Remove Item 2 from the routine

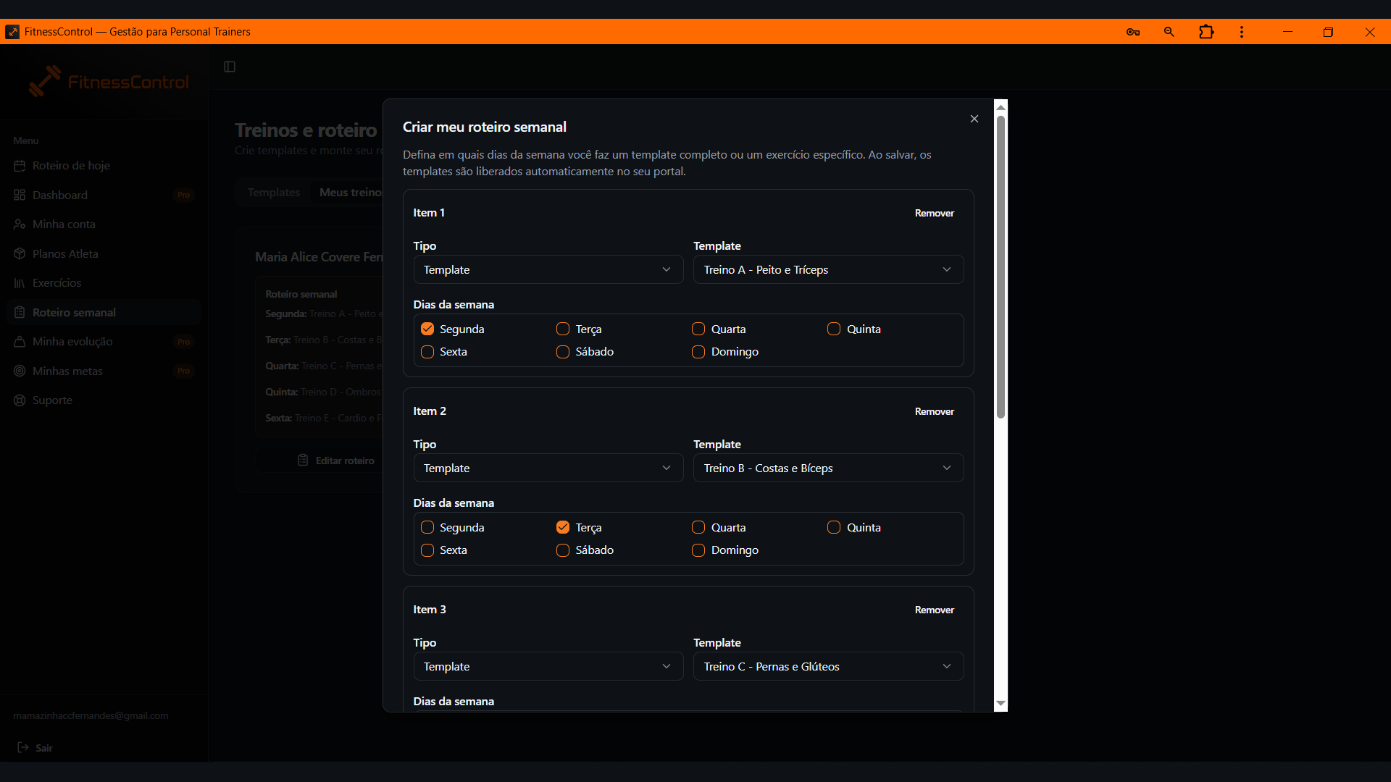click(x=934, y=411)
